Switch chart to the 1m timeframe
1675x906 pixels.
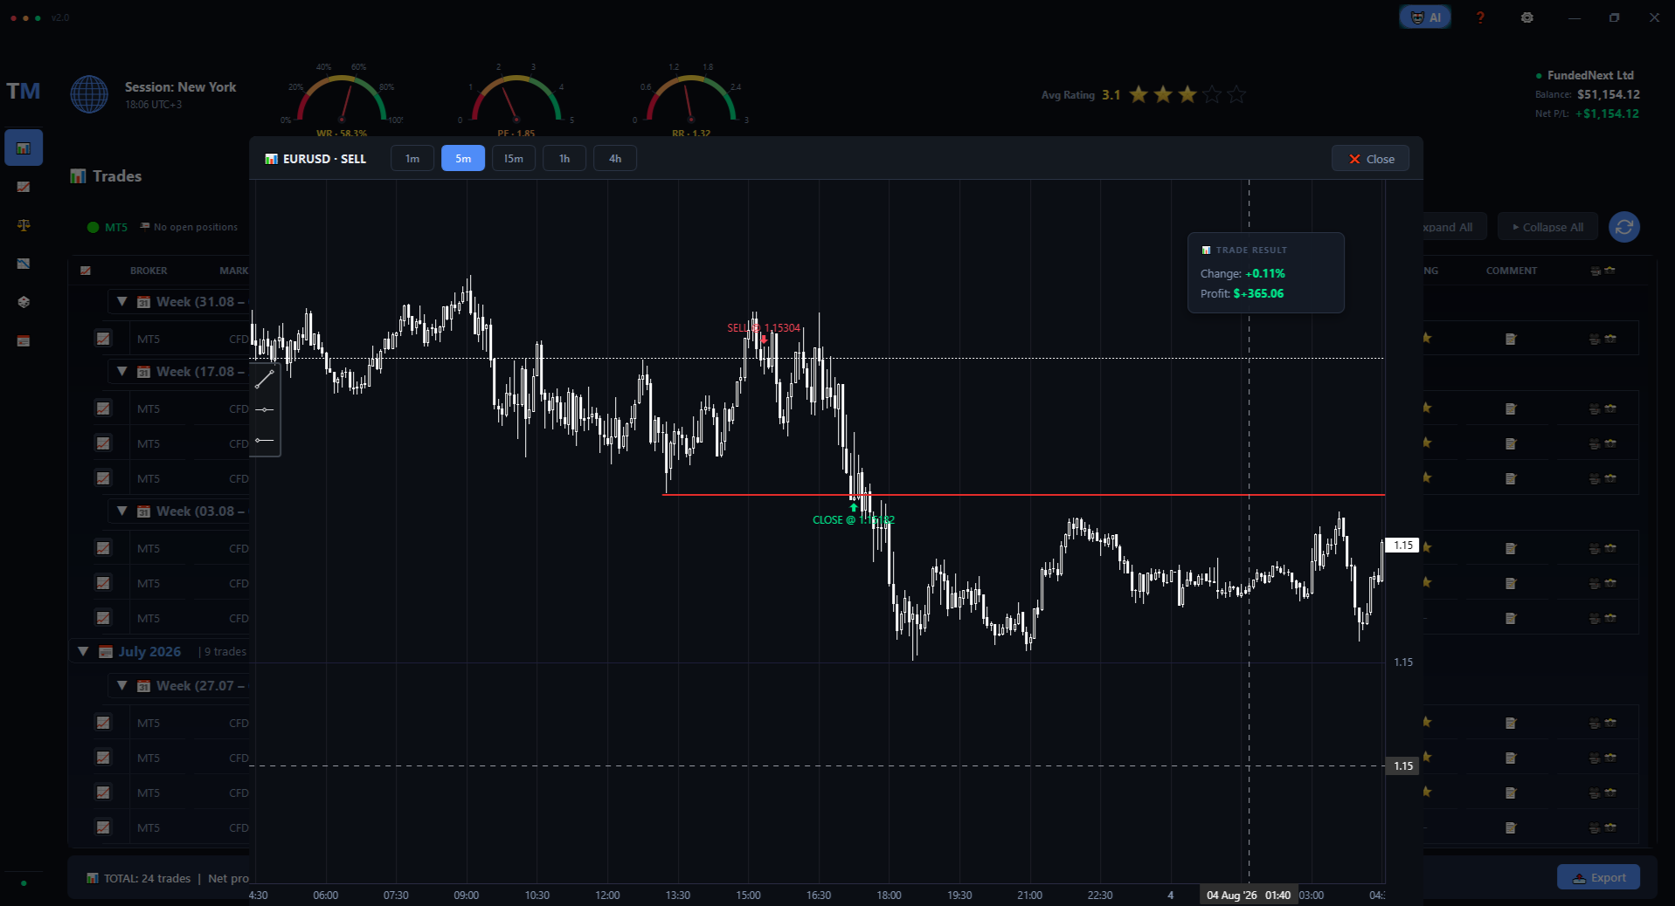[412, 159]
